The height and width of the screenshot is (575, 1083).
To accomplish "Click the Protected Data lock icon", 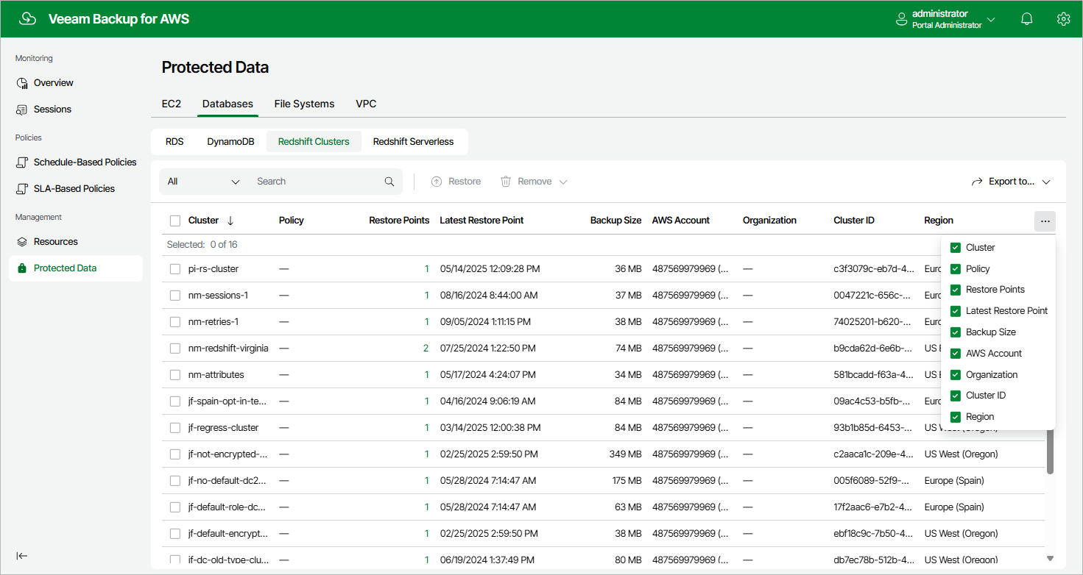I will point(22,268).
